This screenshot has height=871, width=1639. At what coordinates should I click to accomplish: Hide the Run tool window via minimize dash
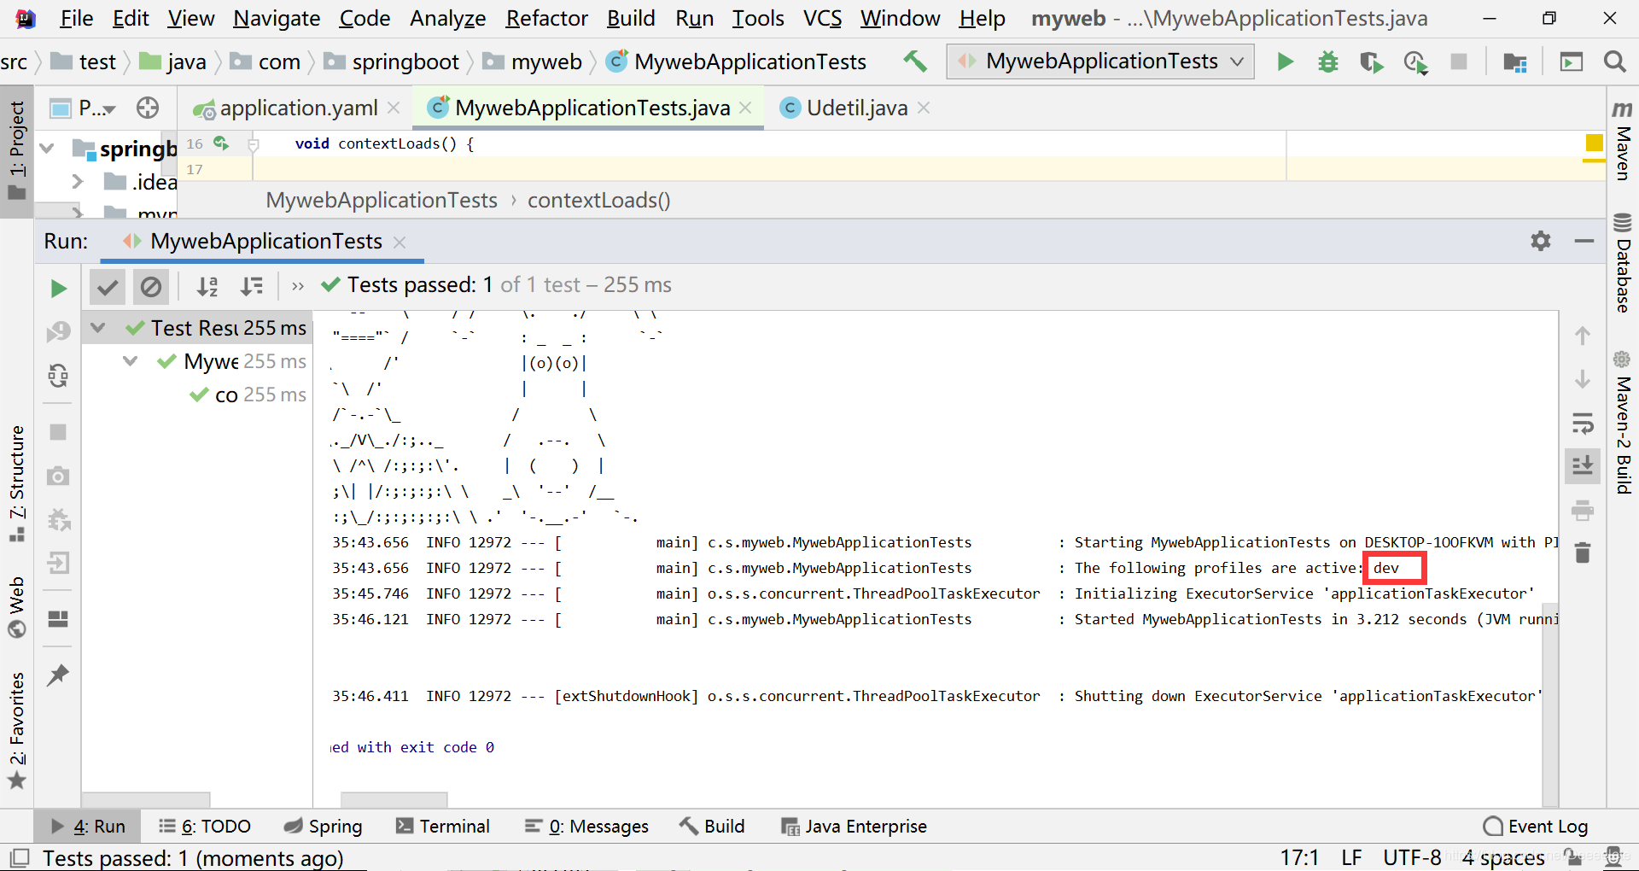click(x=1584, y=242)
